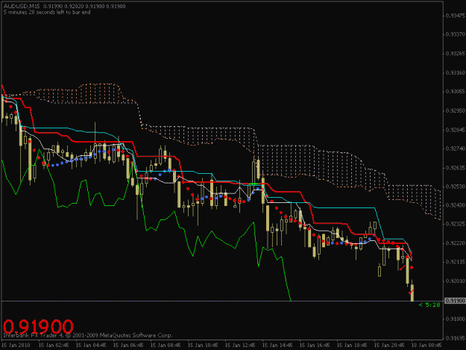Click the '15 Jan 08:45' time label

click(166, 346)
